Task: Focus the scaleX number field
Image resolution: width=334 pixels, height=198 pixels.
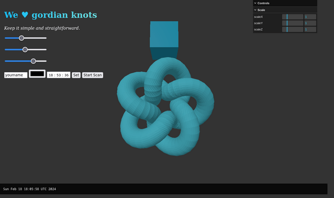Action: (310, 17)
